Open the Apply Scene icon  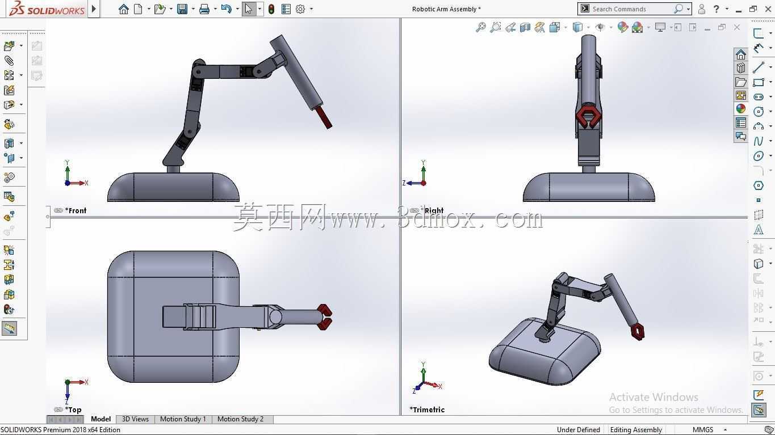pos(637,27)
